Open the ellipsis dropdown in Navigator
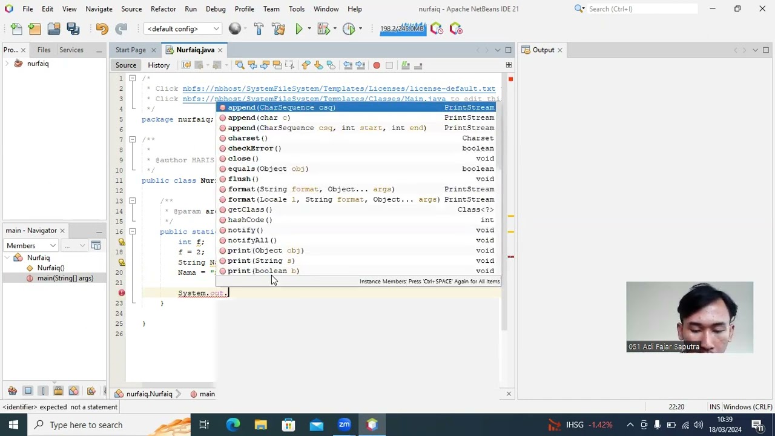Viewport: 775px width, 436px height. pos(74,245)
